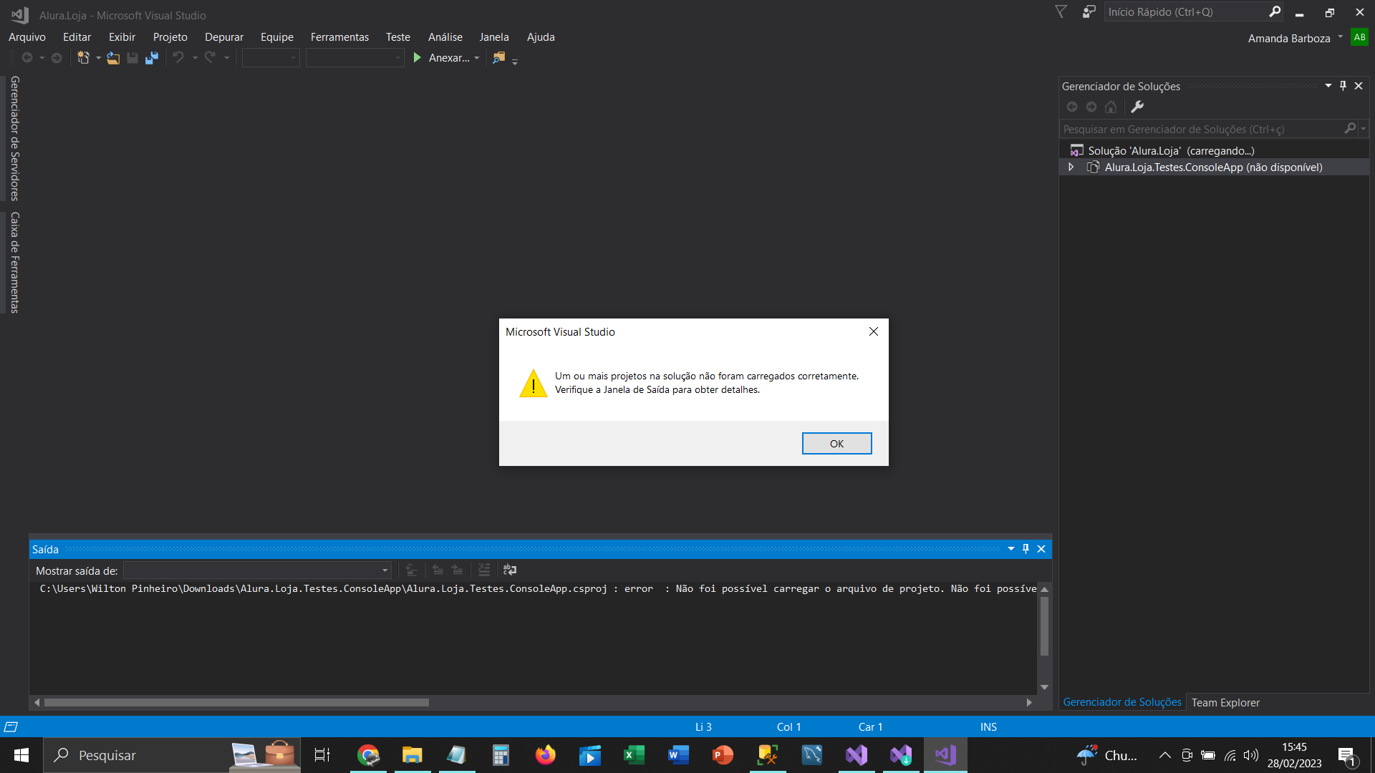The image size is (1375, 773).
Task: Toggle Word Wrap icon in Saída toolbar
Action: [510, 570]
